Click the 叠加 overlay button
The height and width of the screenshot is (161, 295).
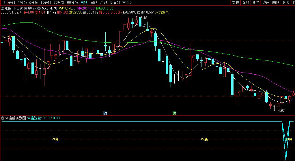click(246, 3)
